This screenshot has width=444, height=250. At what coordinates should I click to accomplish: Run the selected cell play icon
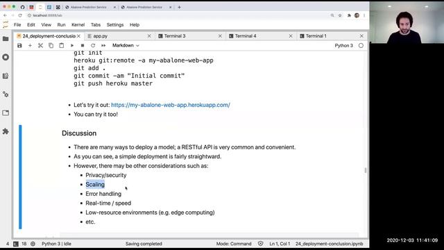tap(72, 45)
